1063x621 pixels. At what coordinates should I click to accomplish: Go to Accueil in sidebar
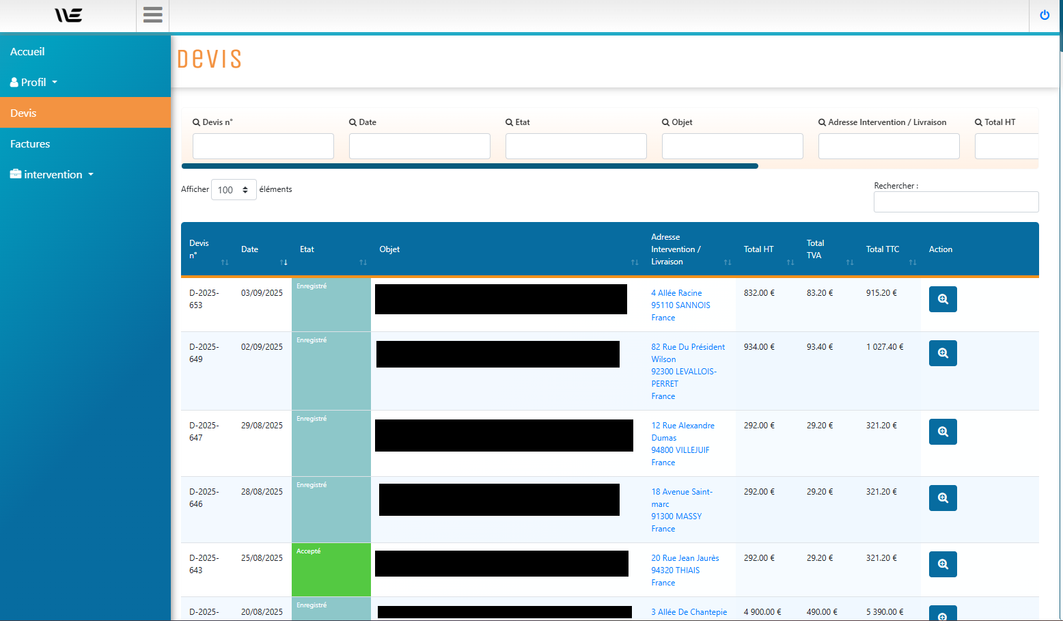[x=27, y=52]
